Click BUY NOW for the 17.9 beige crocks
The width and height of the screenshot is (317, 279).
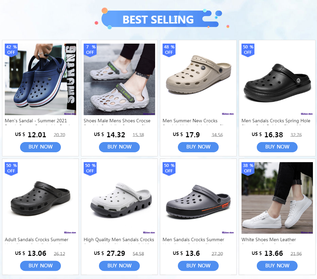[x=198, y=147]
